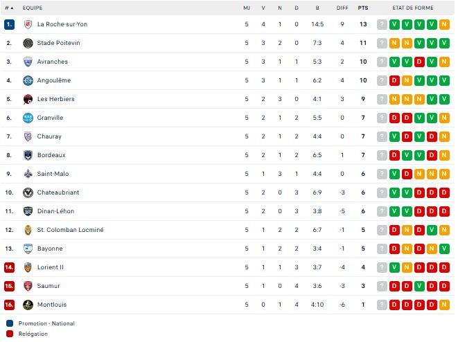Sort standings by PTS column header
458x342 pixels.
pyautogui.click(x=363, y=8)
